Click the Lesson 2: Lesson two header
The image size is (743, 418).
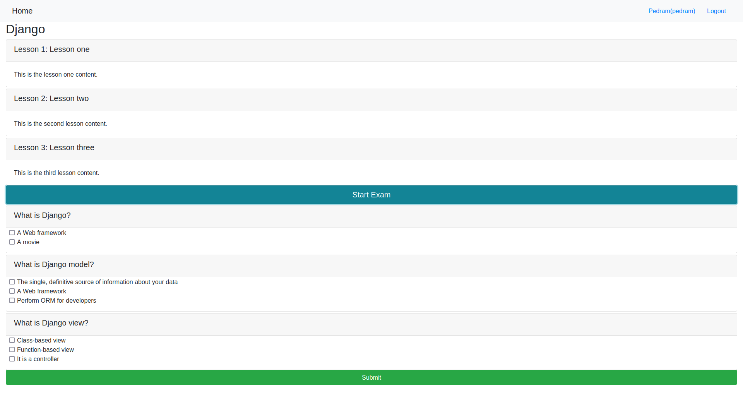coord(51,99)
